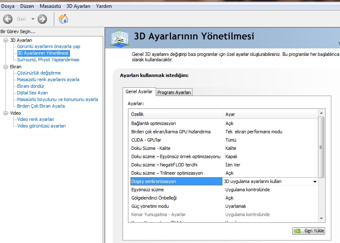Select Birden çok ekran/karma GPU hızlandırma row
The image size is (340, 243).
[x=223, y=132]
